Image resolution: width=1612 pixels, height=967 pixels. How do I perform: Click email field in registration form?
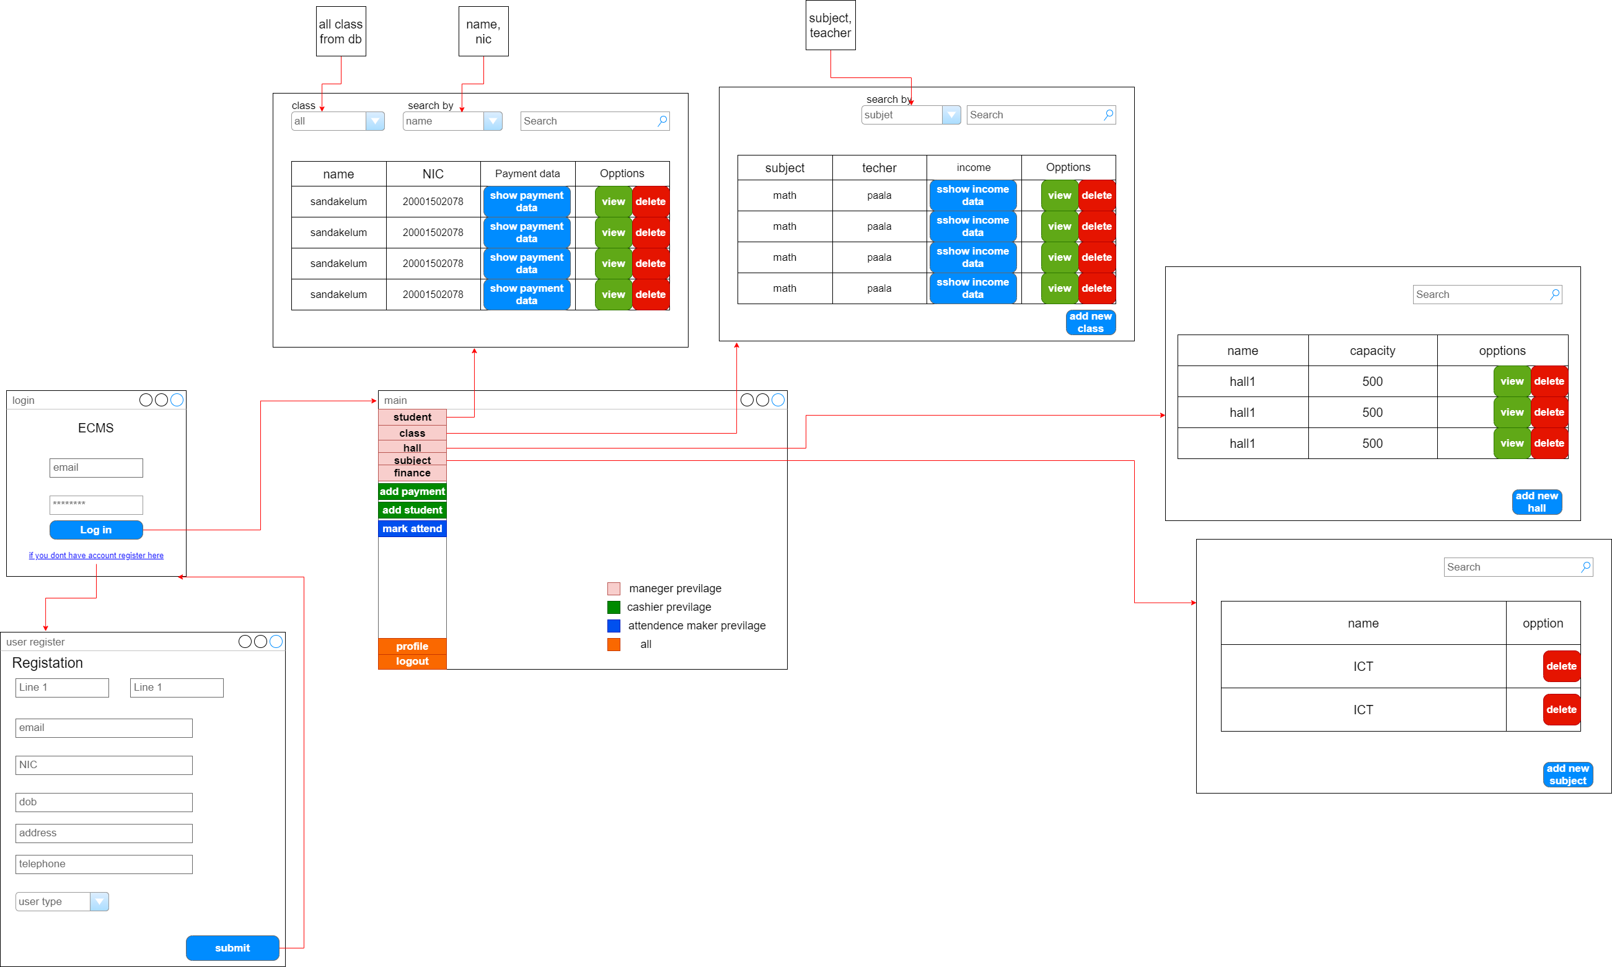(x=104, y=728)
